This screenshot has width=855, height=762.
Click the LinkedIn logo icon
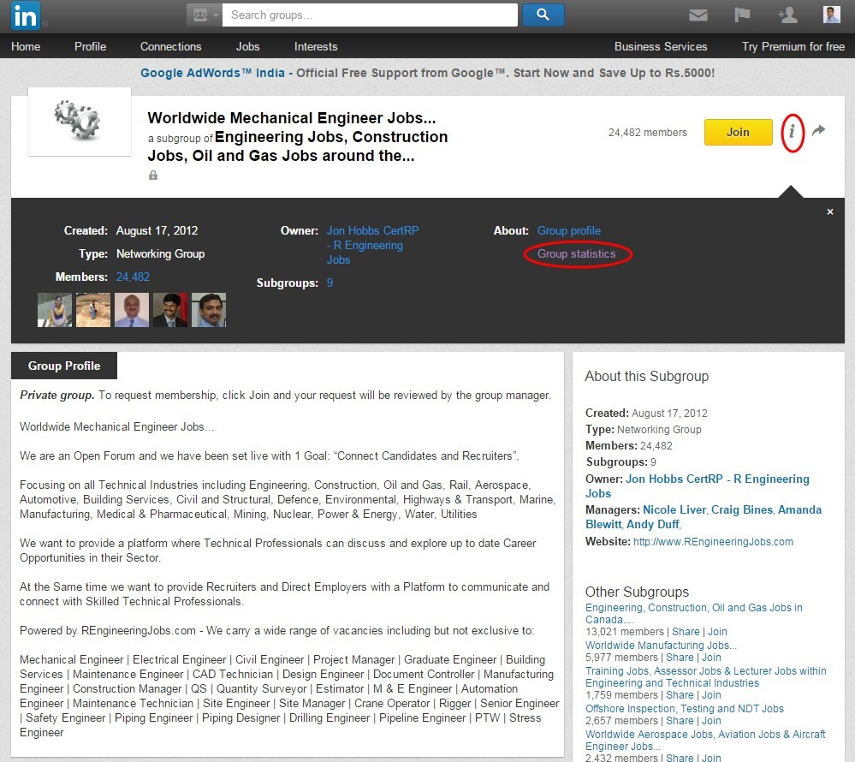click(x=25, y=15)
